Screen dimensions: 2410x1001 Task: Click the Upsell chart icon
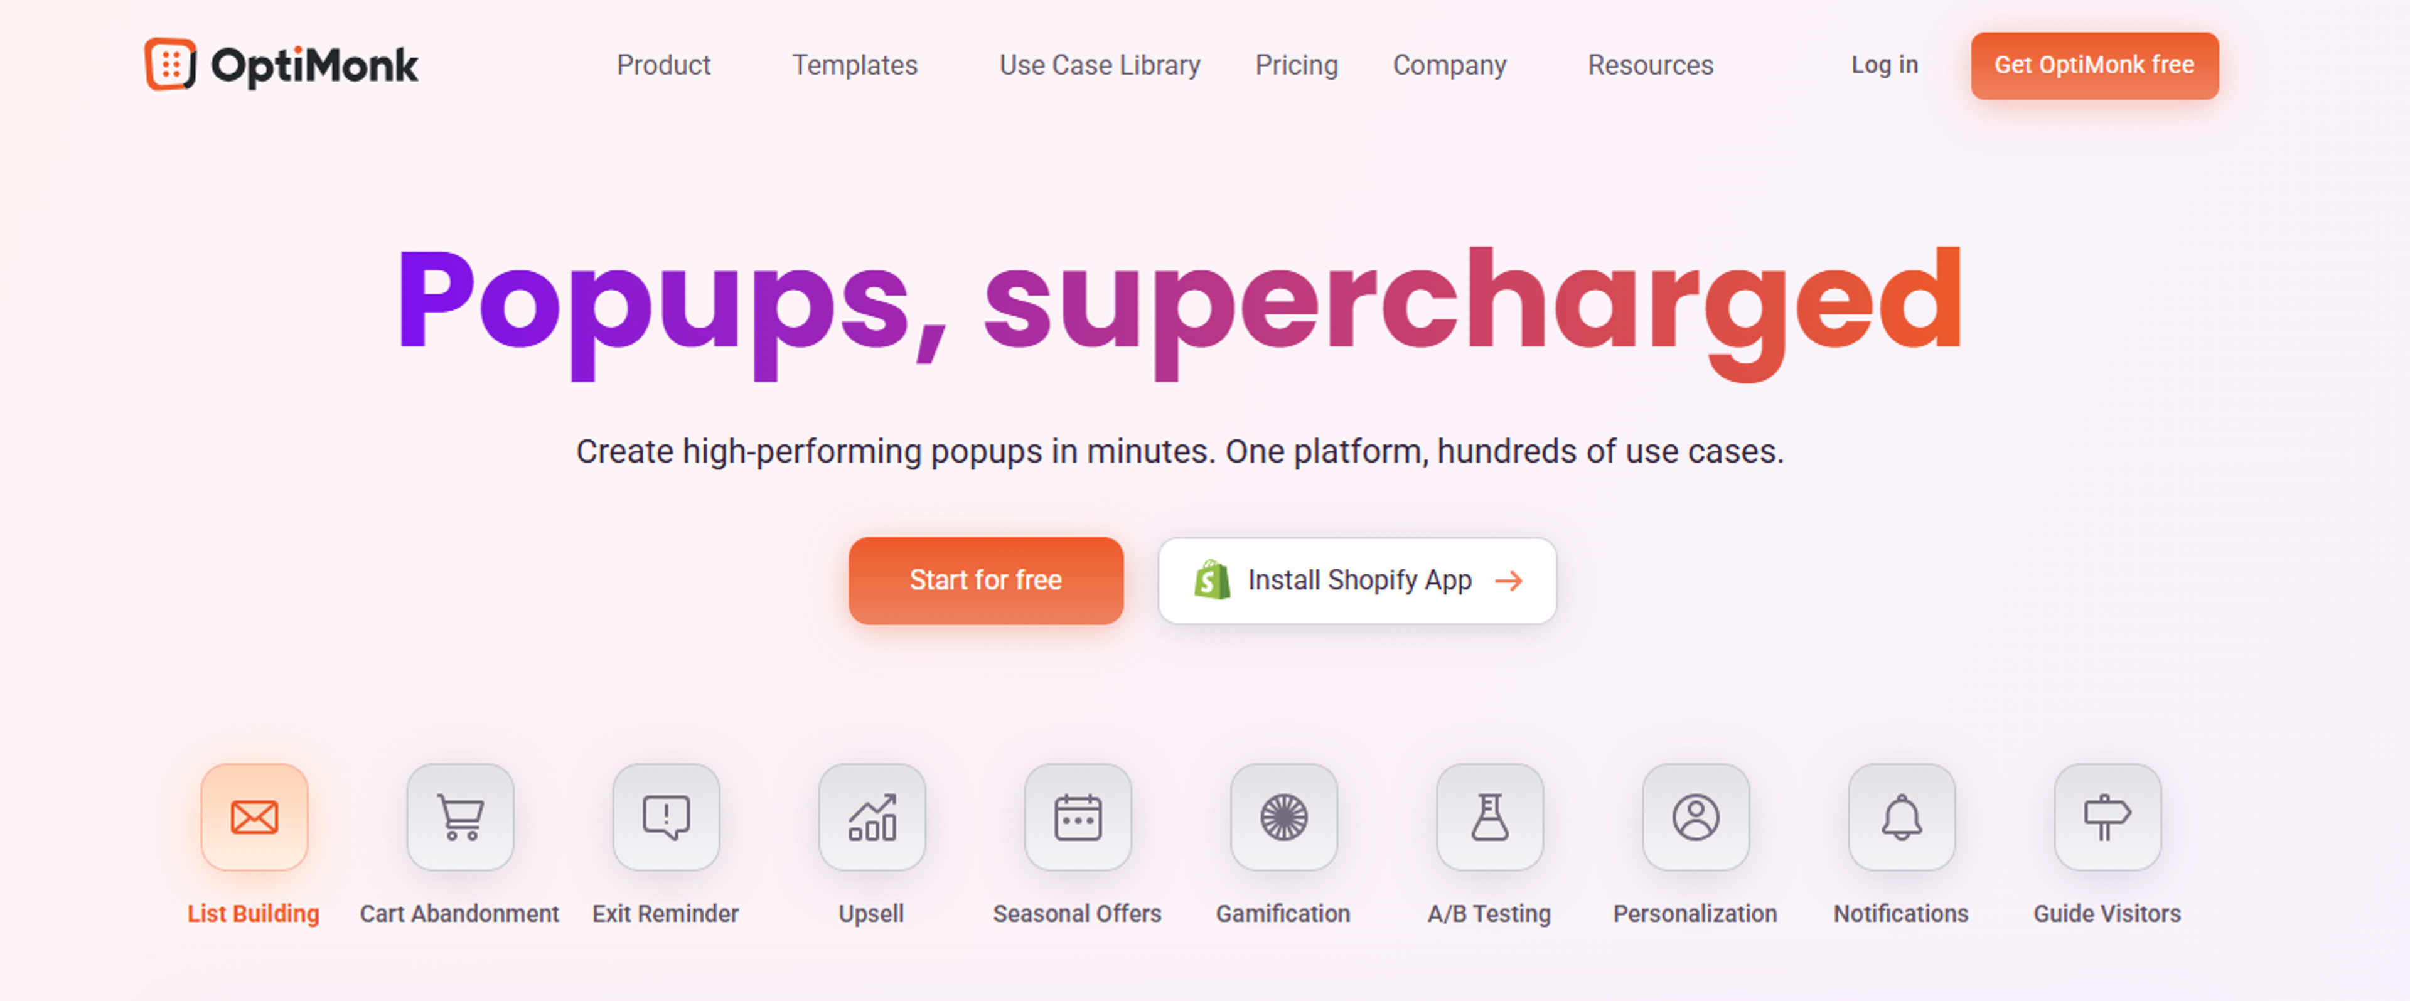tap(872, 818)
